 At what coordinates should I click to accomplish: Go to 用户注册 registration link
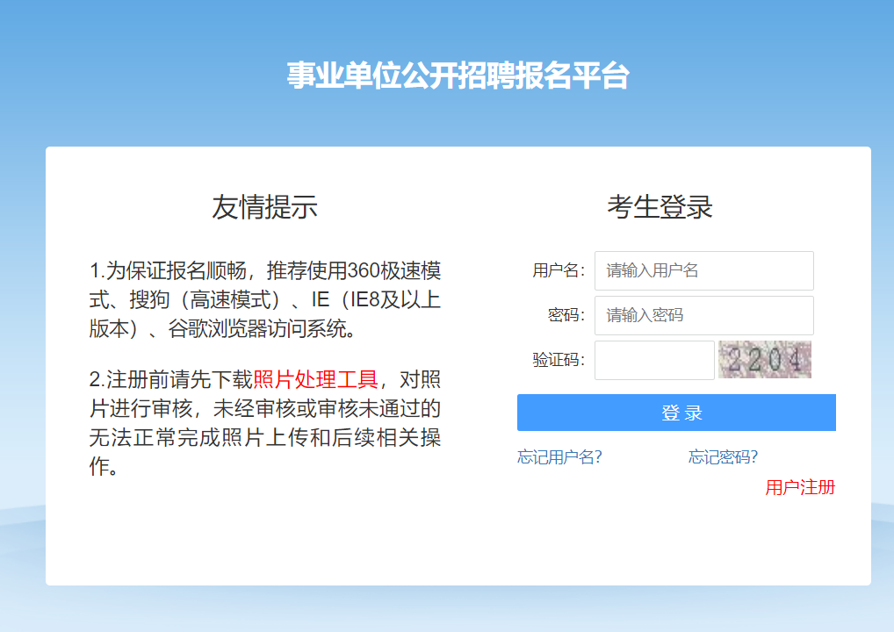pos(799,488)
